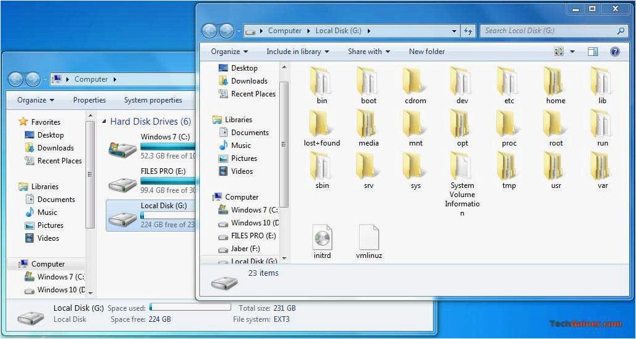Select Local Disk (G:) drive in Computer window
The height and width of the screenshot is (339, 636).
point(151,215)
